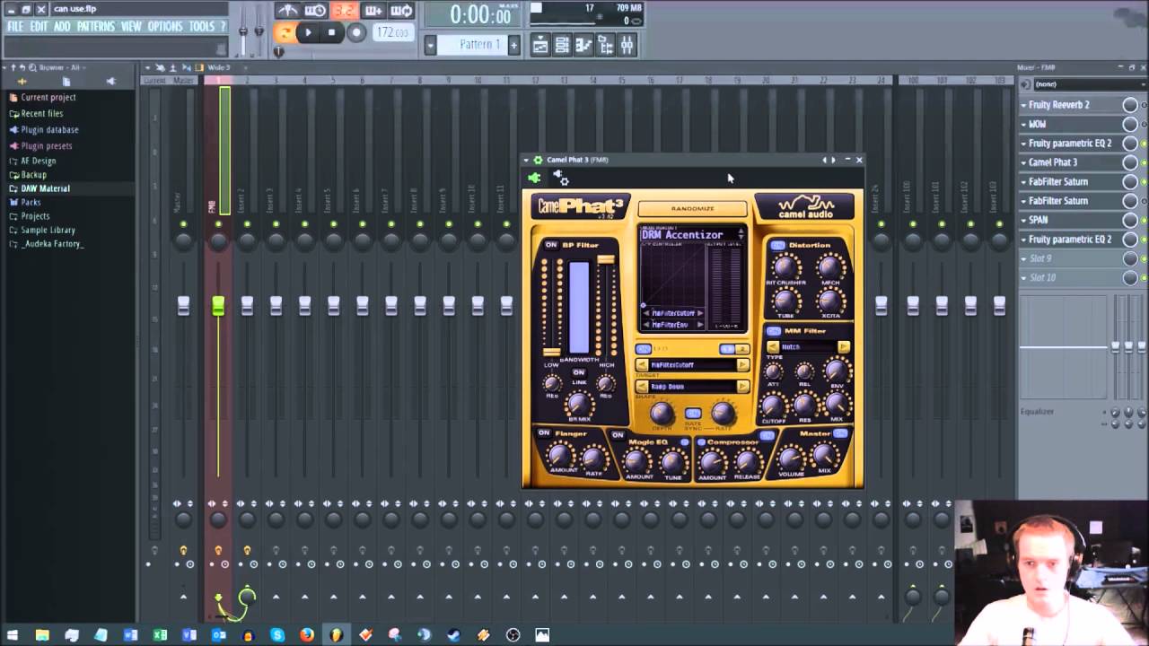This screenshot has width=1149, height=646.
Task: Toggle Fruity Reeverb 2 mix knob
Action: [x=1130, y=105]
